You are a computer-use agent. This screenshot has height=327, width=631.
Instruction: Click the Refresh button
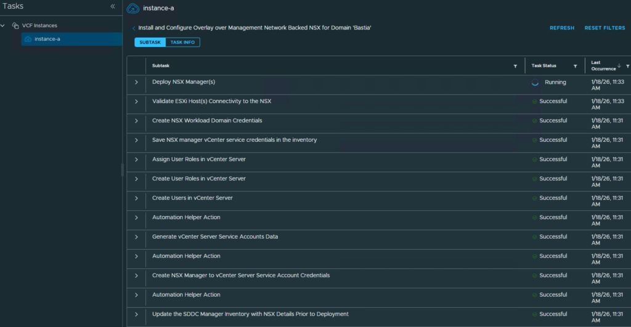pyautogui.click(x=561, y=28)
